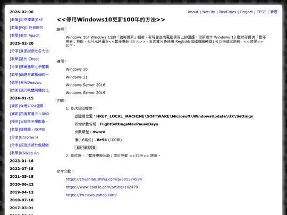Expand the 2020-06-22 date group
The width and height of the screenshot is (287, 215).
tap(22, 184)
